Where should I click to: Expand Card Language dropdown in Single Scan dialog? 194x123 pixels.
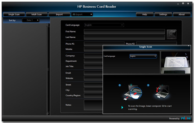(143, 56)
